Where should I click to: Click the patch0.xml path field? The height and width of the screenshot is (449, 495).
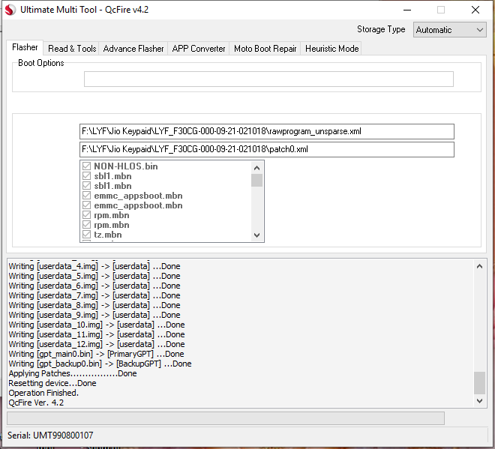click(267, 149)
